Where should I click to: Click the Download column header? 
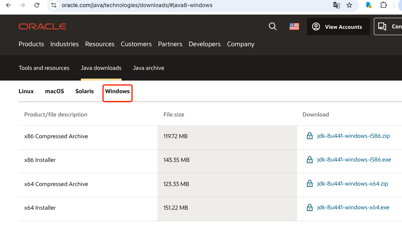[x=316, y=115]
